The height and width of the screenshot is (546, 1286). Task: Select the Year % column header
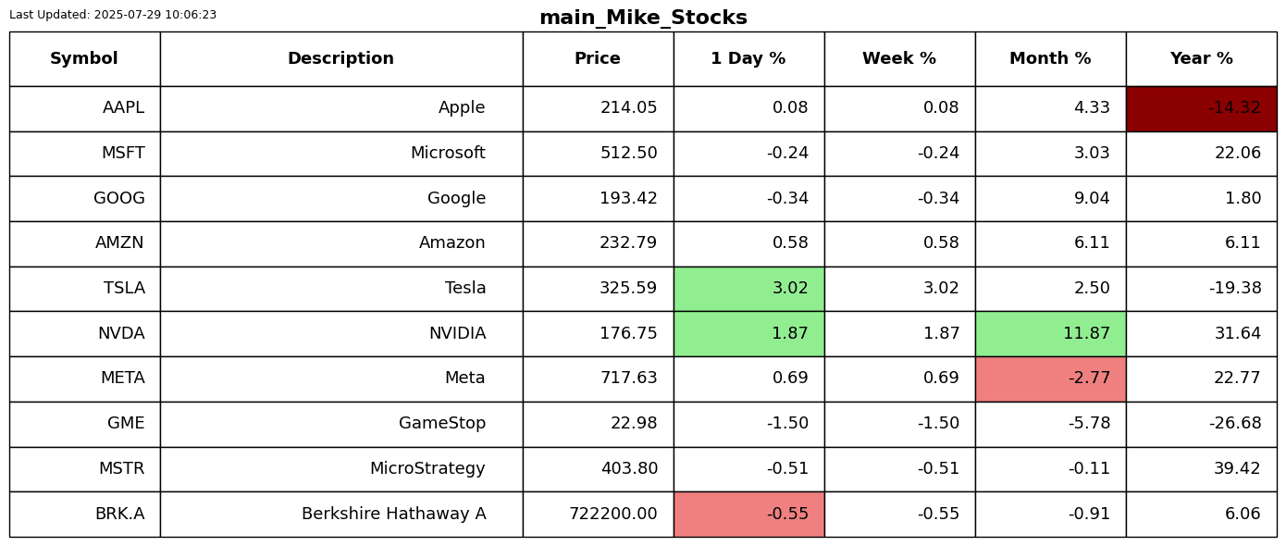[x=1201, y=59]
